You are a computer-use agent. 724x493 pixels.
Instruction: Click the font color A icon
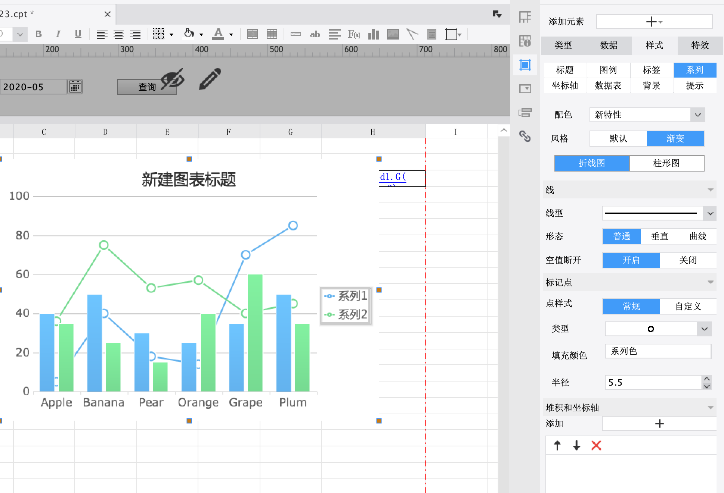coord(218,34)
